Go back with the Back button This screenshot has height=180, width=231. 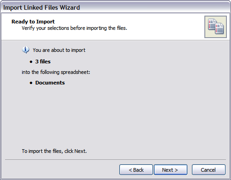coord(136,170)
